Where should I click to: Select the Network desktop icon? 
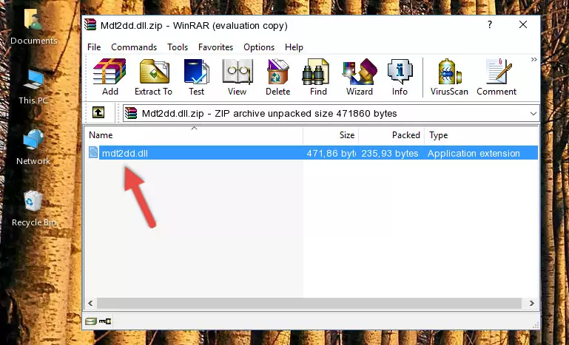point(33,148)
